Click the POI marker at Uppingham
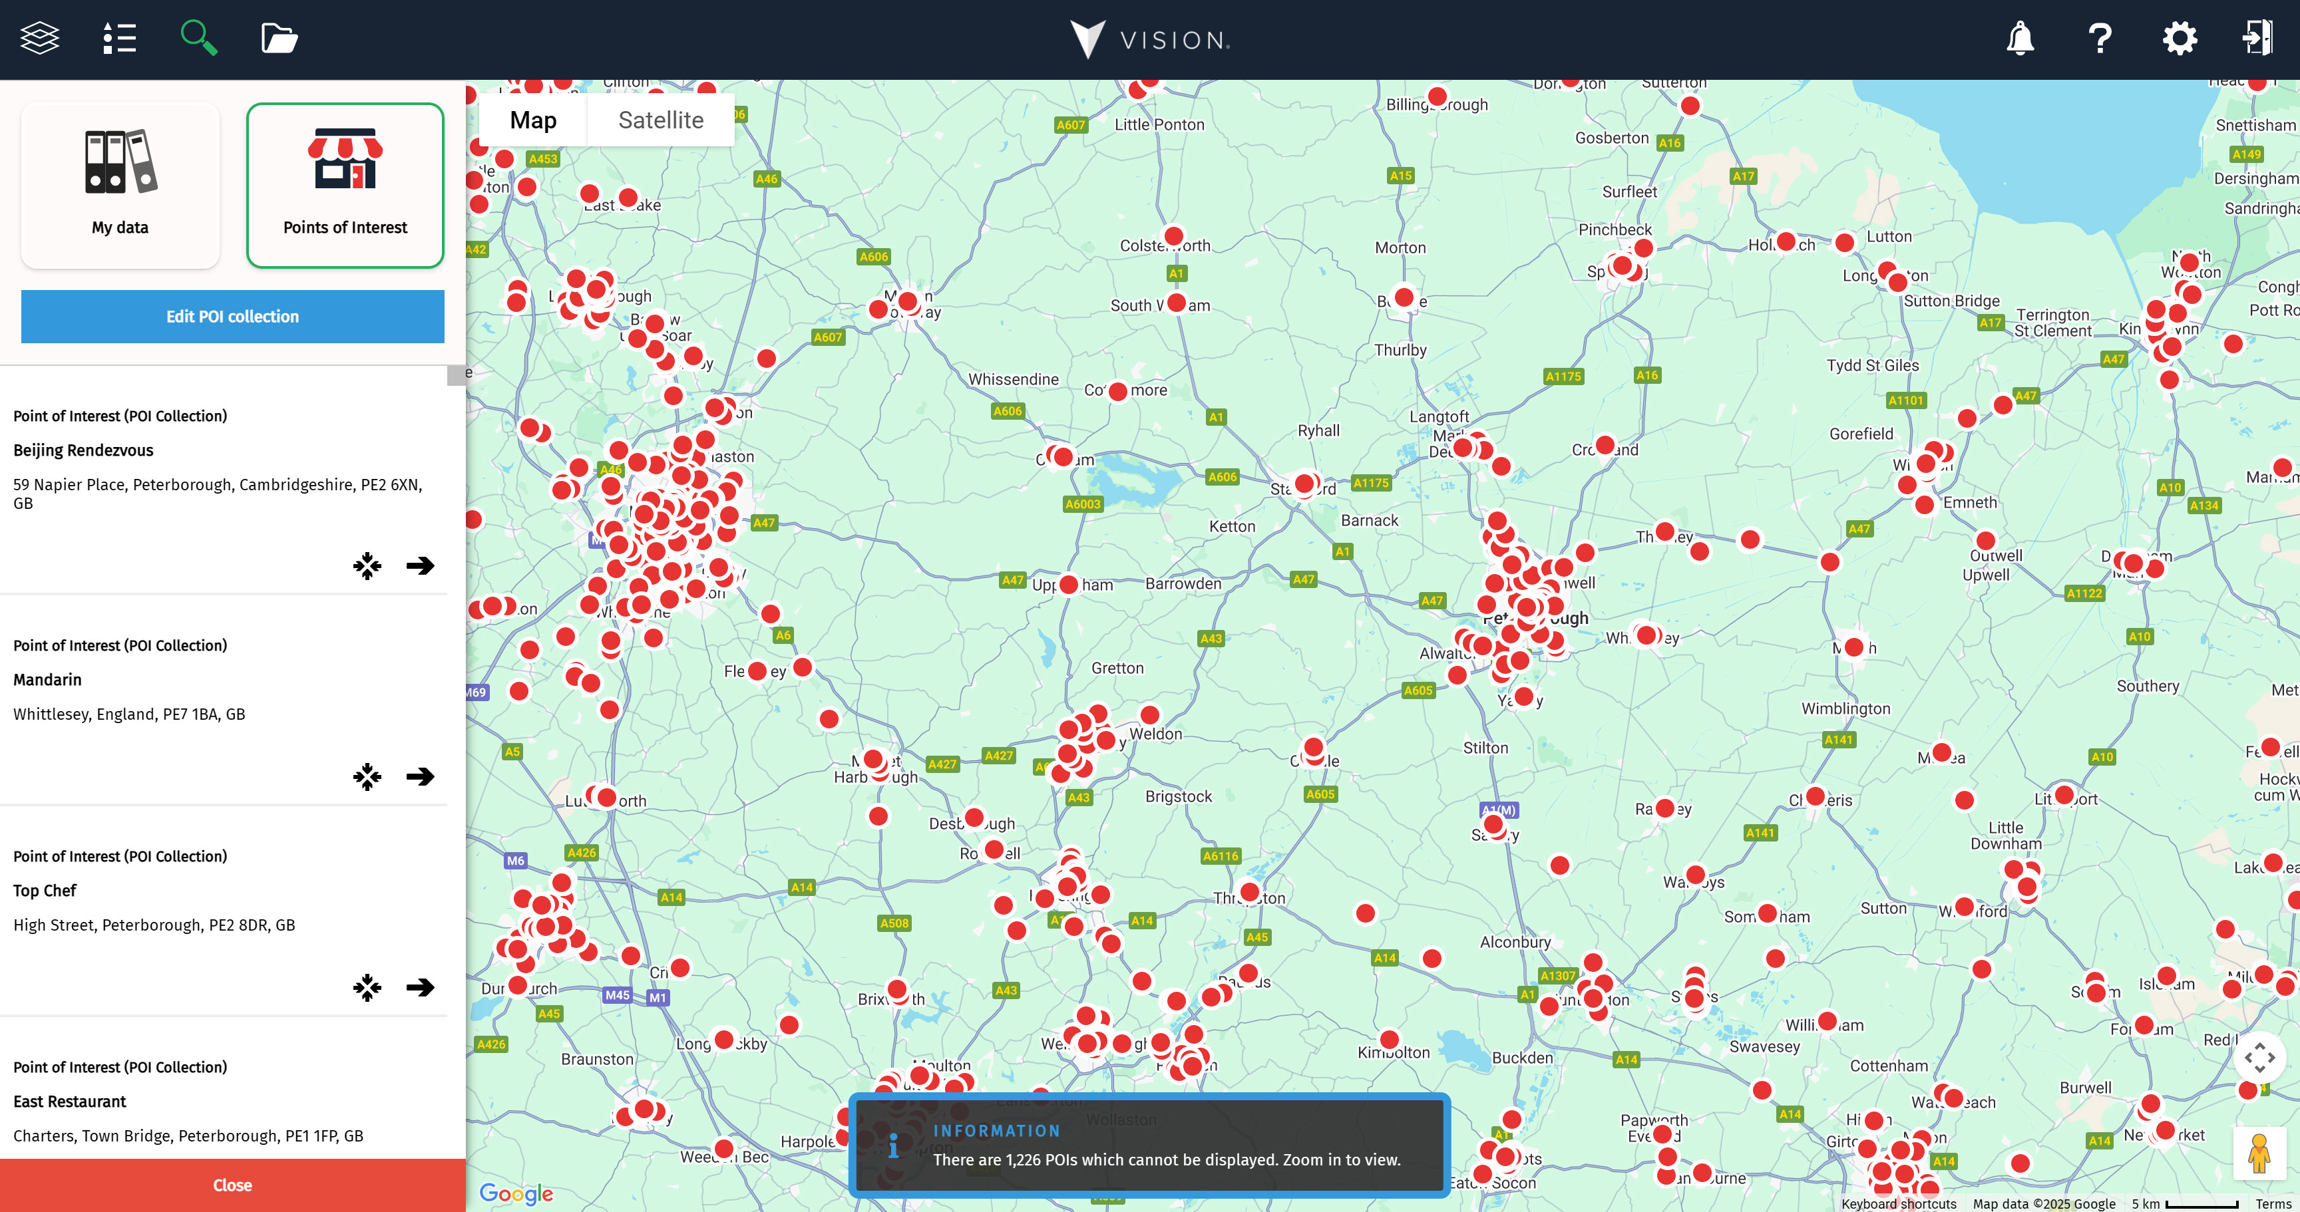This screenshot has height=1212, width=2300. pyautogui.click(x=1068, y=583)
